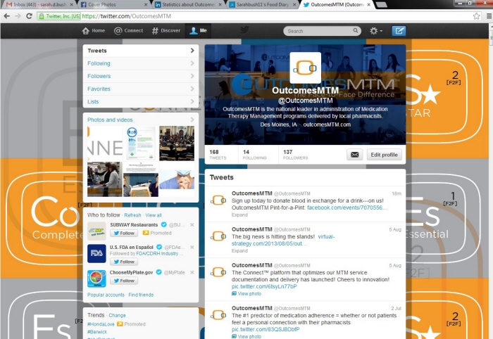Follow ChooseMyPlate.gov account

click(x=124, y=281)
